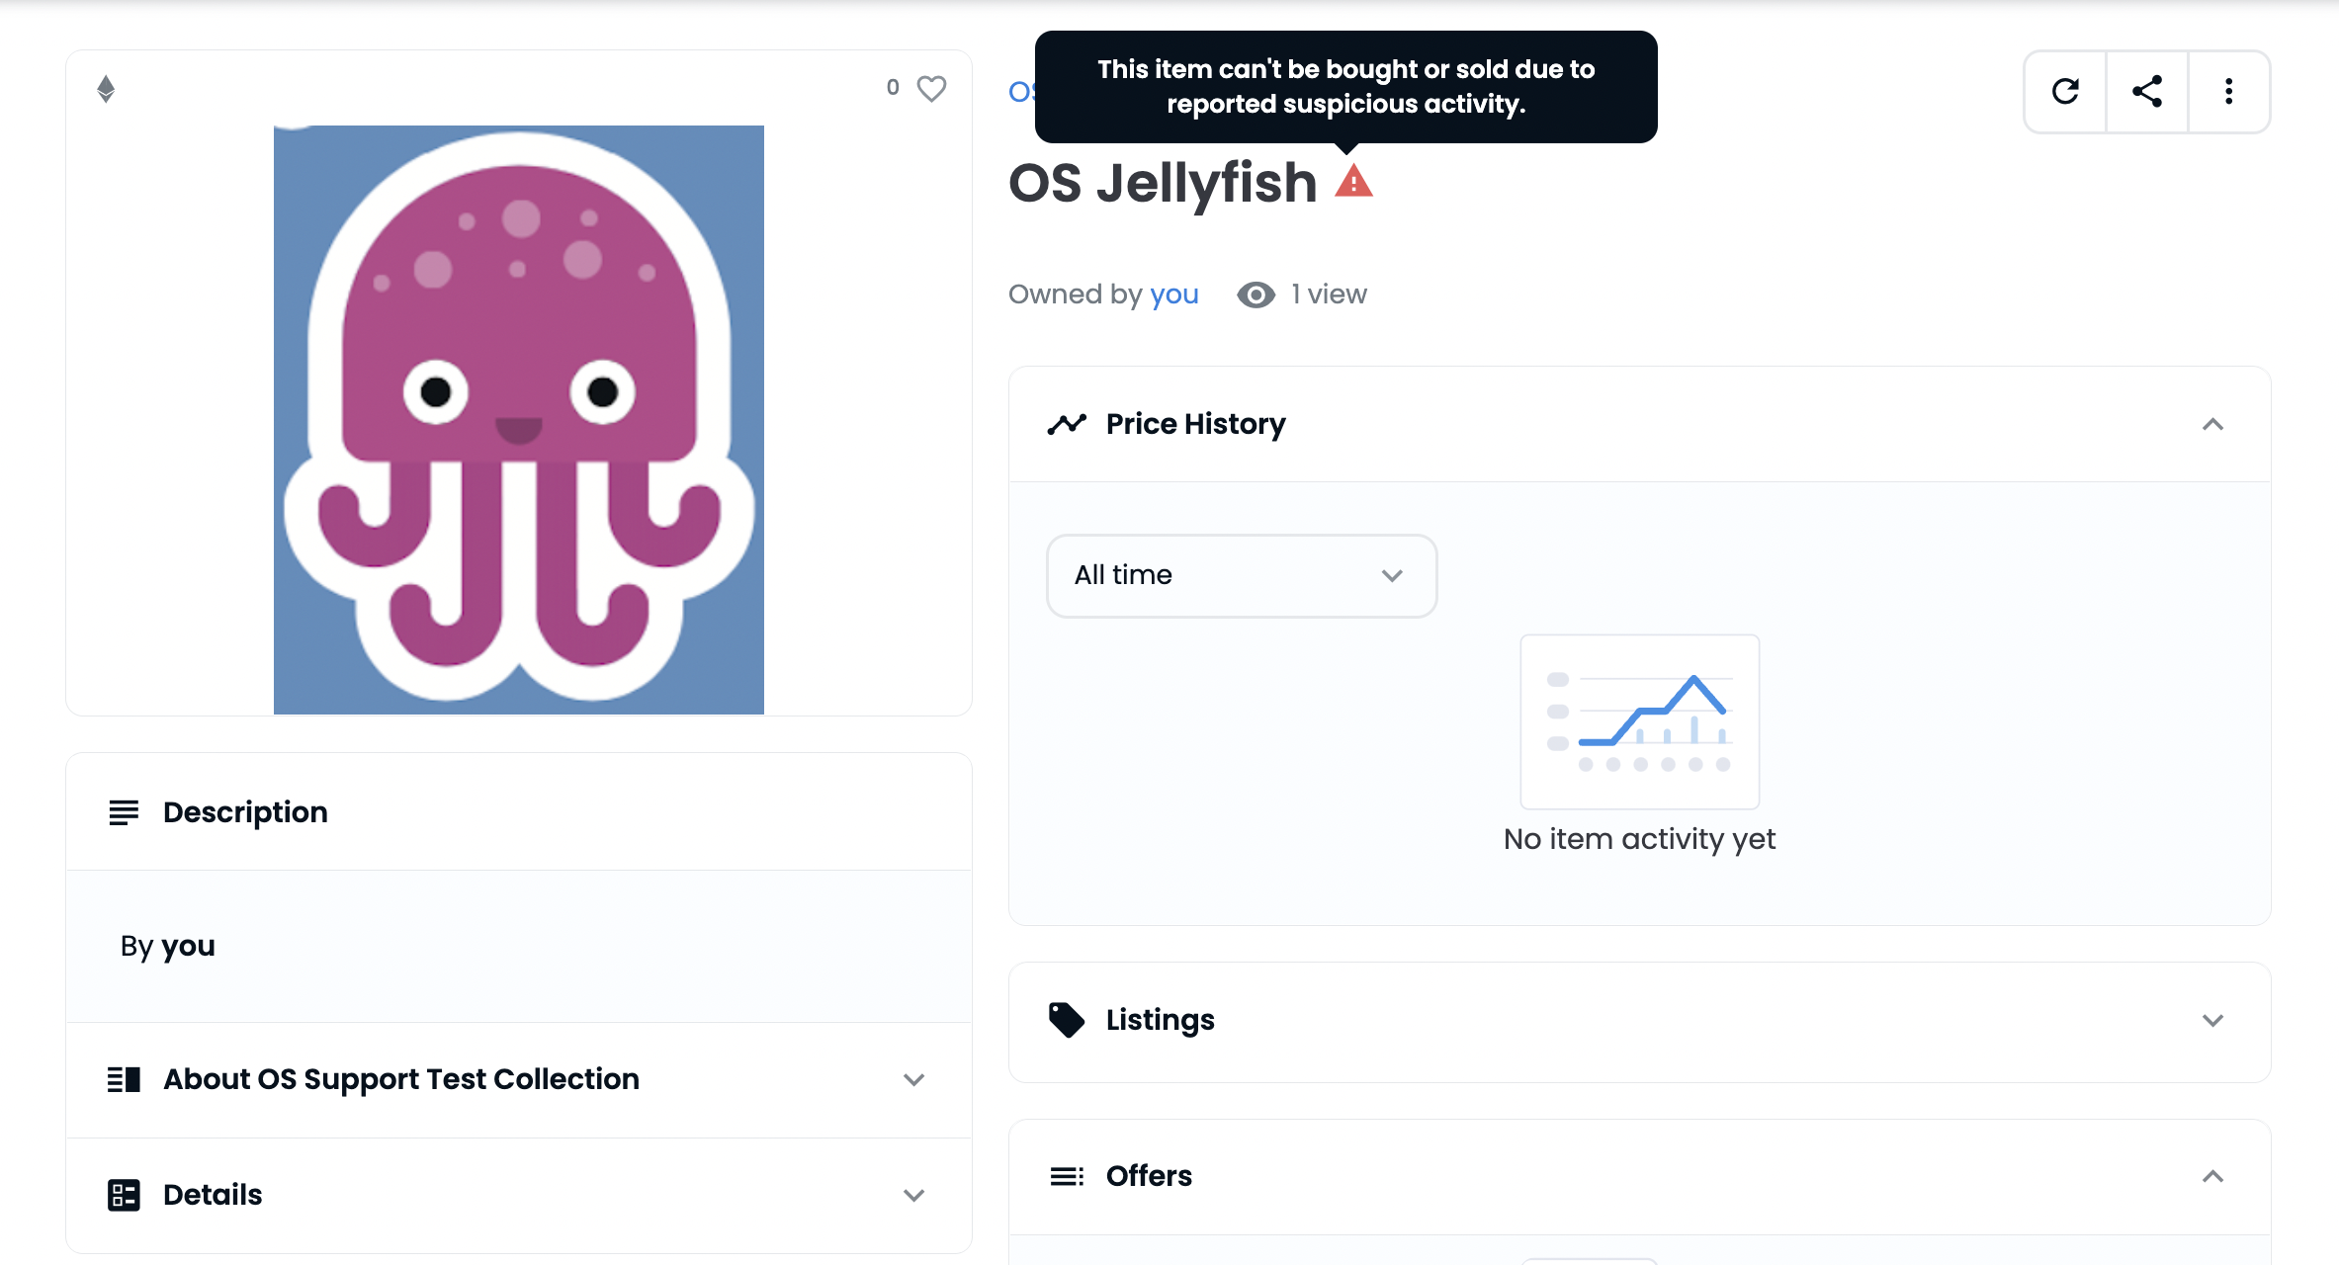The height and width of the screenshot is (1265, 2339).
Task: Open the three-dot more options menu
Action: pyautogui.click(x=2228, y=92)
